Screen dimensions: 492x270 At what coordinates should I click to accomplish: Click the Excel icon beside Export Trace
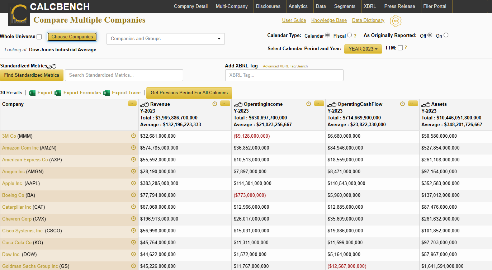point(107,93)
